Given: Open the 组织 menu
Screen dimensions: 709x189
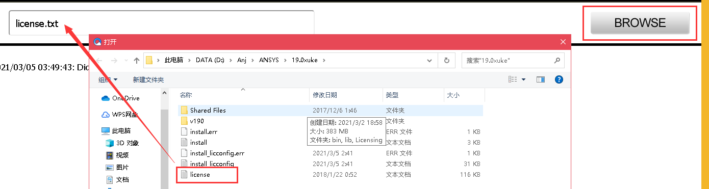Looking at the screenshot, I should point(108,79).
